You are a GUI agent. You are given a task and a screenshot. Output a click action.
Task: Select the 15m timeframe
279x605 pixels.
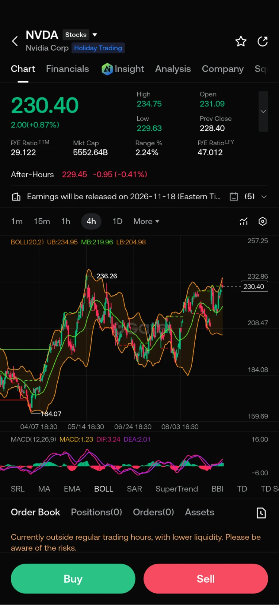[x=42, y=221]
